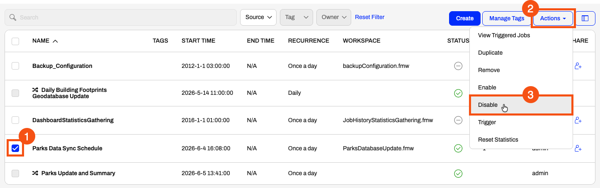Uncheck the Parks Data Sync Schedule checkbox
This screenshot has height=188, width=600.
tap(15, 148)
